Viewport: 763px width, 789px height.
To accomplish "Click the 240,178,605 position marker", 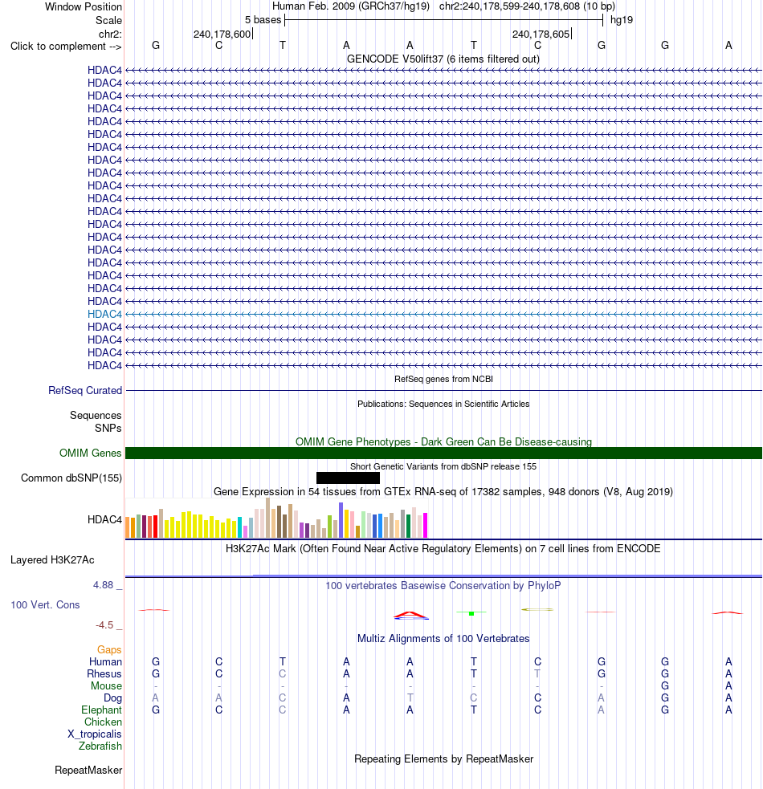I will point(541,35).
